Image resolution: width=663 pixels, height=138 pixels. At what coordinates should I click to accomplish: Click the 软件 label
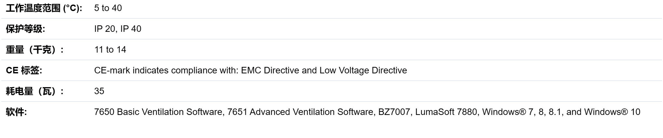pos(16,112)
